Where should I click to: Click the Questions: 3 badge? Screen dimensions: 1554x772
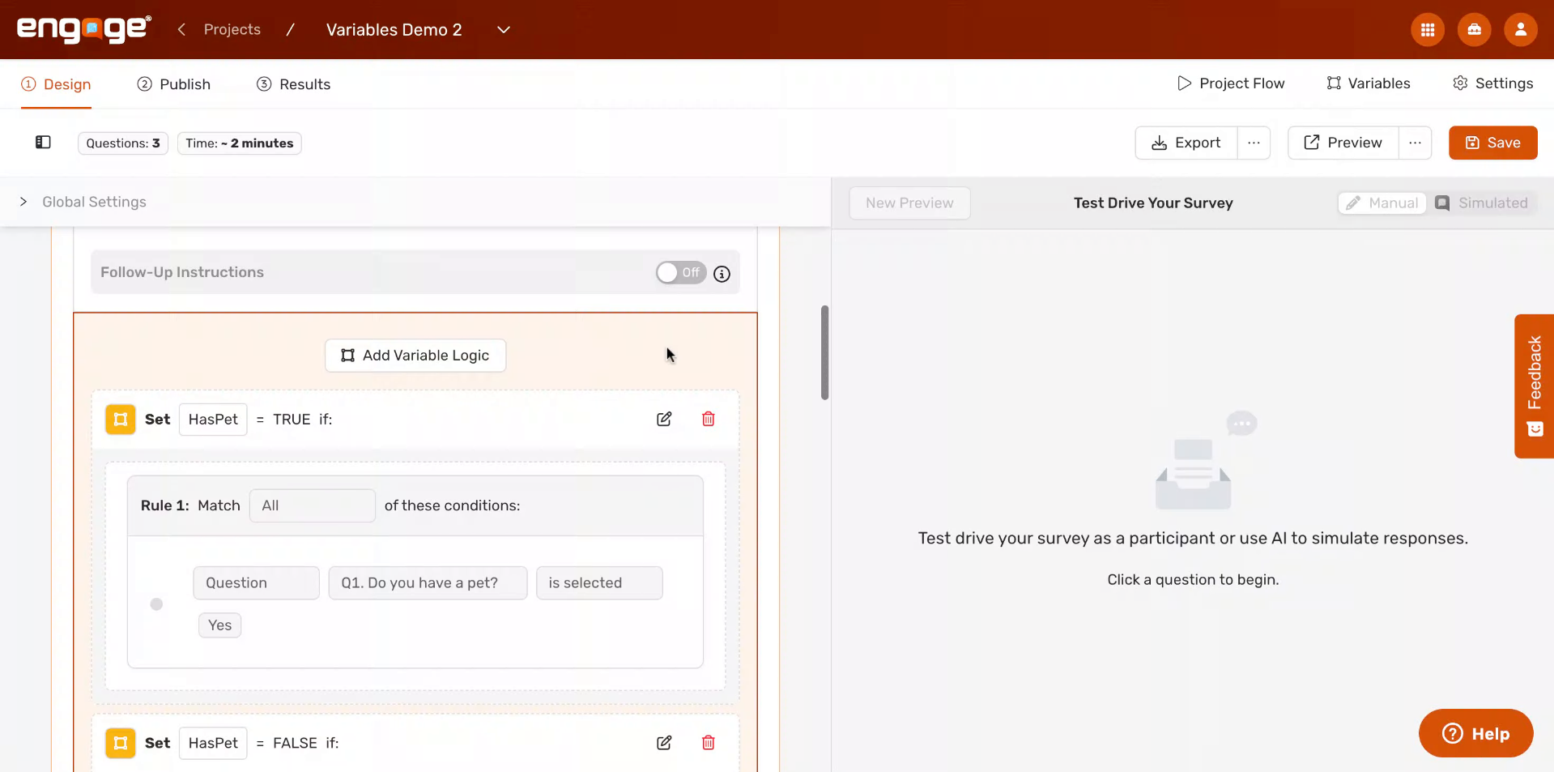tap(123, 143)
